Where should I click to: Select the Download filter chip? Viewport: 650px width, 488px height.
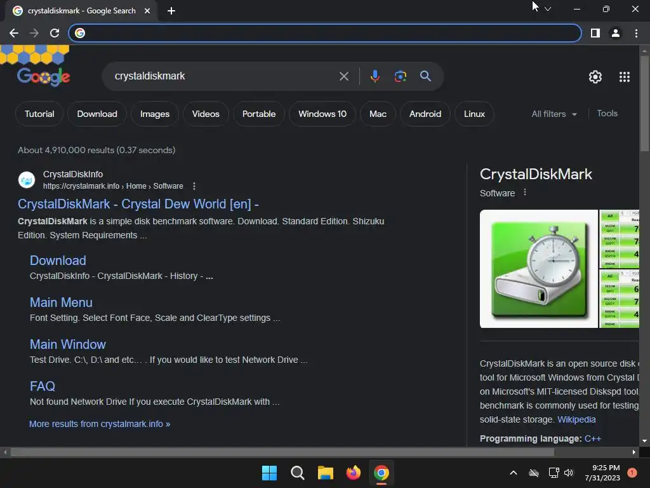(97, 114)
